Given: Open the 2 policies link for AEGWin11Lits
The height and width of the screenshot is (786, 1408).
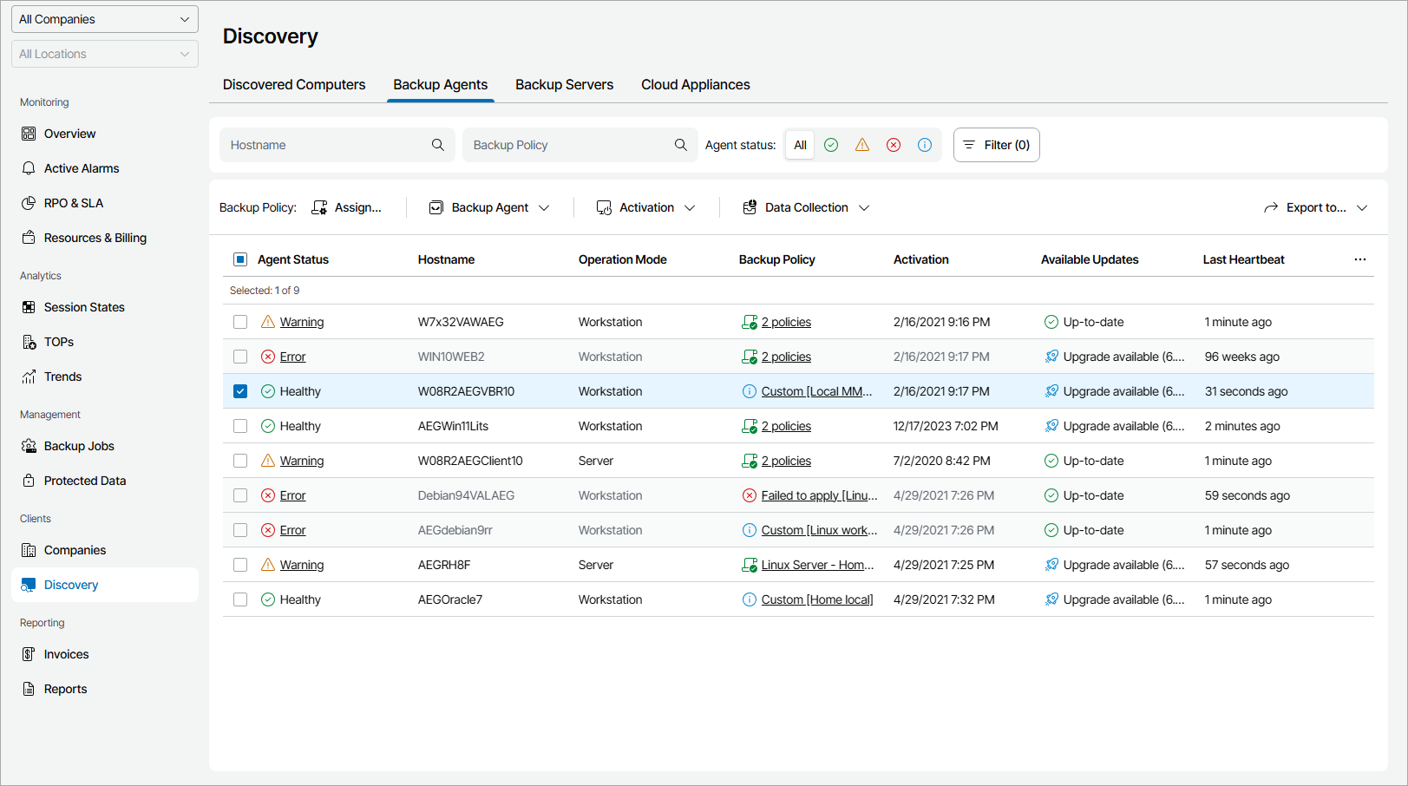Looking at the screenshot, I should pyautogui.click(x=786, y=425).
